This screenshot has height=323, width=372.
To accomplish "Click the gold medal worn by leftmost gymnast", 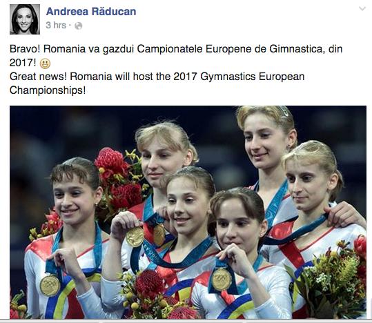I will pyautogui.click(x=50, y=286).
